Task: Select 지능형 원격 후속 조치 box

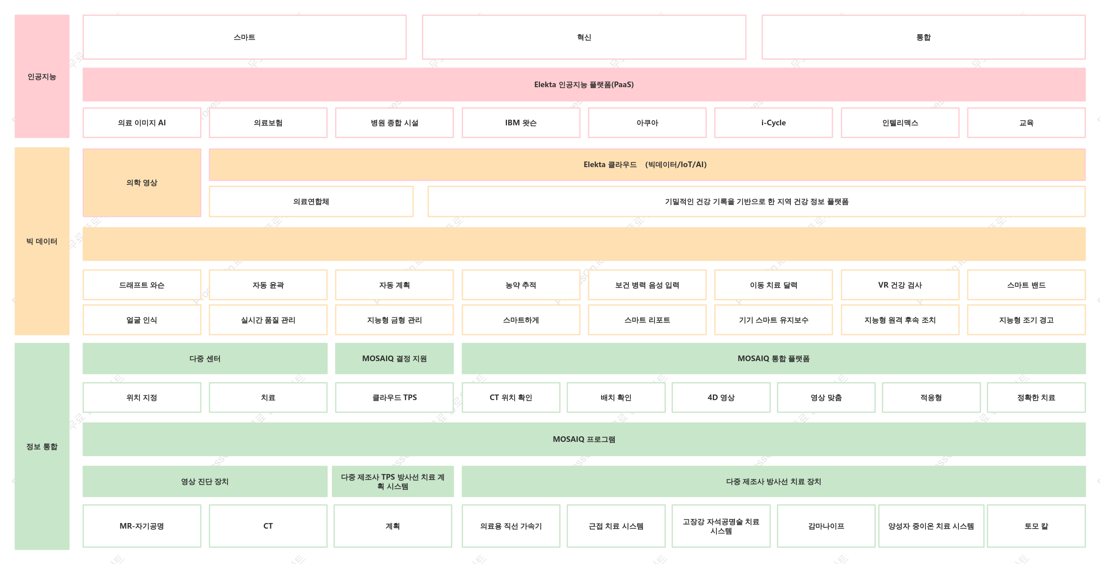Action: (900, 320)
